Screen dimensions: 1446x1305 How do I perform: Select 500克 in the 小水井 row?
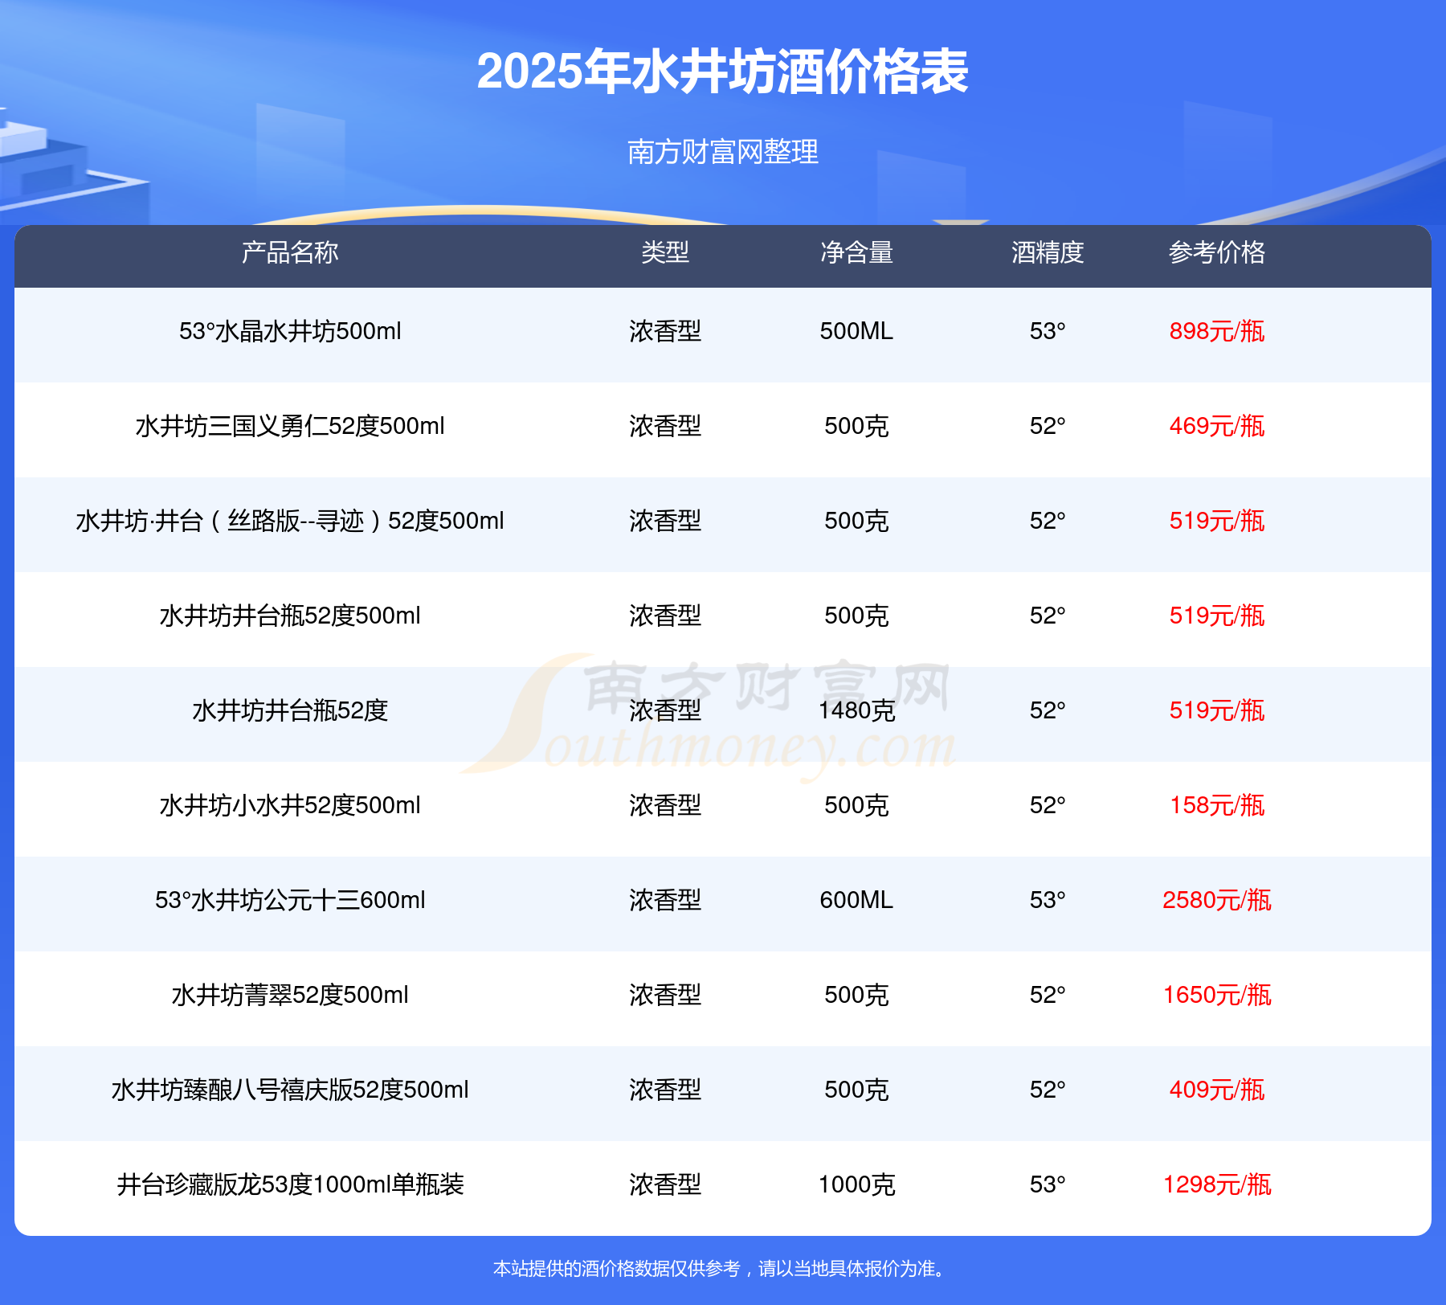pyautogui.click(x=856, y=805)
